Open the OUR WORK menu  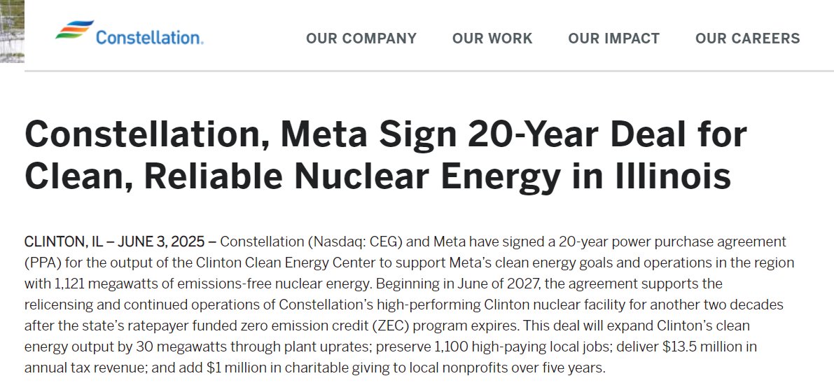click(x=492, y=39)
